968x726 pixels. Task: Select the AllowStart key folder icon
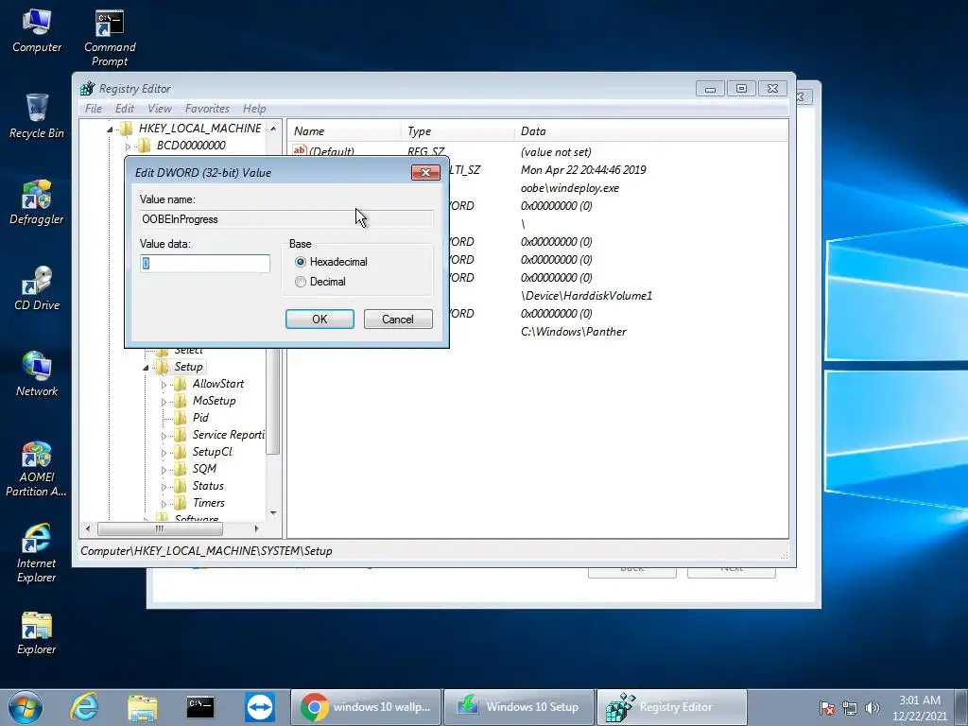point(181,384)
